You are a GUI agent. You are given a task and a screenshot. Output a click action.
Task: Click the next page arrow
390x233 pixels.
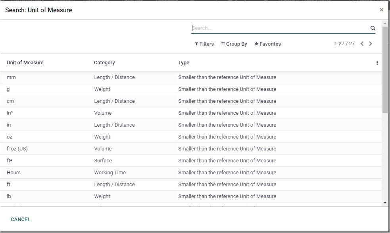[x=371, y=44]
